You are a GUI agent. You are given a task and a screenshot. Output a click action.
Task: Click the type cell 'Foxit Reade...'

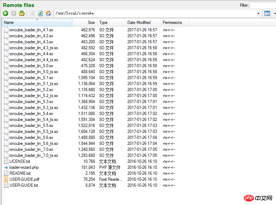tap(111, 179)
